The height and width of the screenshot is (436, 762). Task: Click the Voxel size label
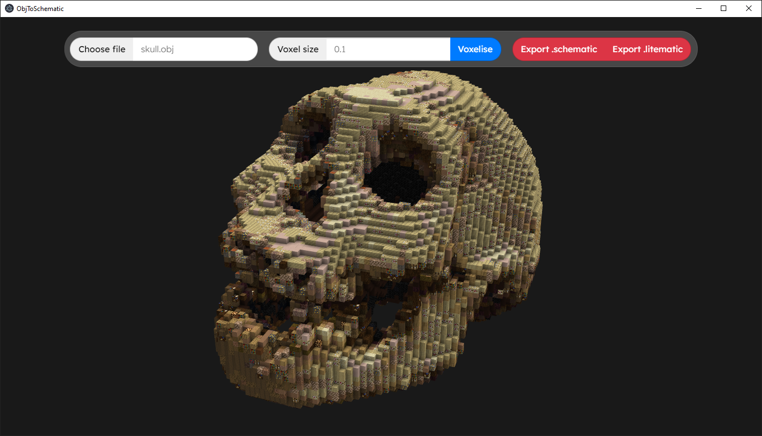point(298,49)
